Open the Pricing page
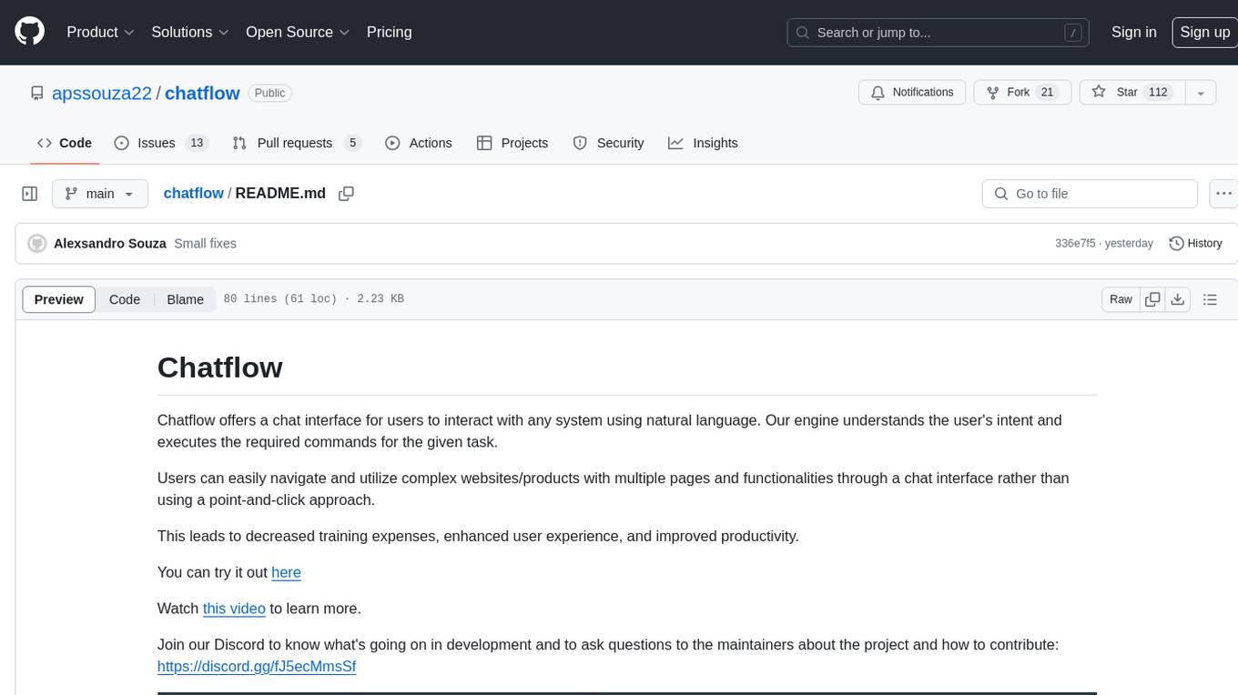 pyautogui.click(x=389, y=32)
